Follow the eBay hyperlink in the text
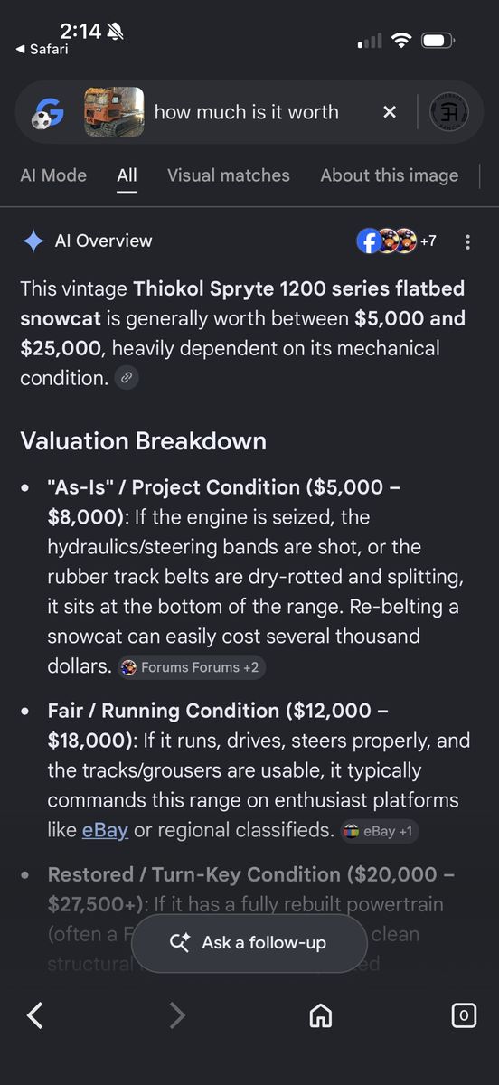The height and width of the screenshot is (1085, 499). [x=105, y=829]
